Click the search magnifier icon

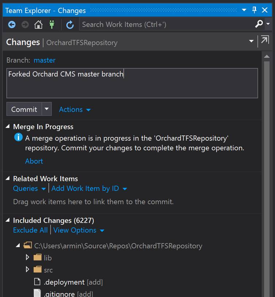(259, 24)
